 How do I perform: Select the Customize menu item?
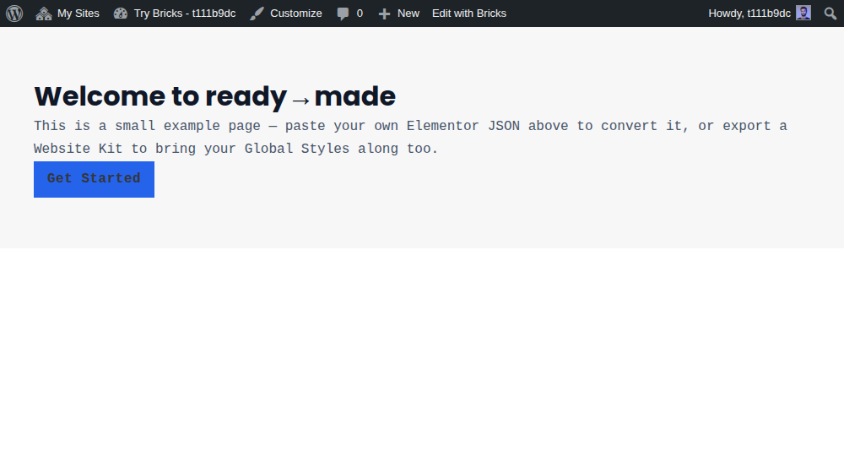286,14
